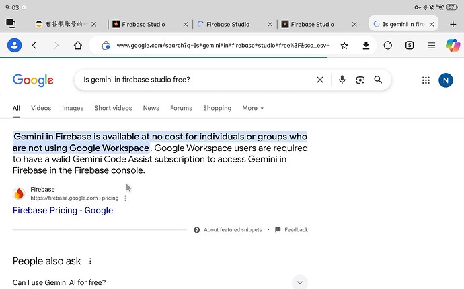Switch to the loading Firebase Studio tab
464x289 pixels.
pos(228,25)
